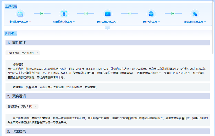The height and width of the screenshot is (136, 215).
Task: Click the 事件信息分析工具 icon
Action: [107, 14]
